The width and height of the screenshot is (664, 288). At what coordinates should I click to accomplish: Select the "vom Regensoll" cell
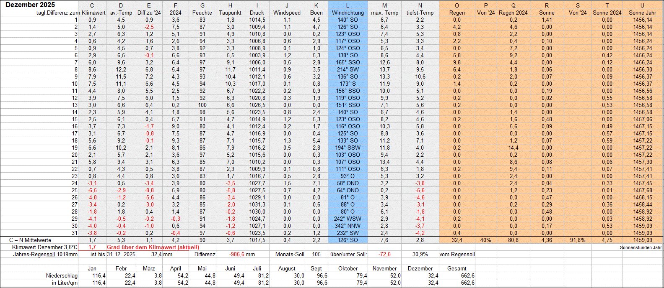457,255
